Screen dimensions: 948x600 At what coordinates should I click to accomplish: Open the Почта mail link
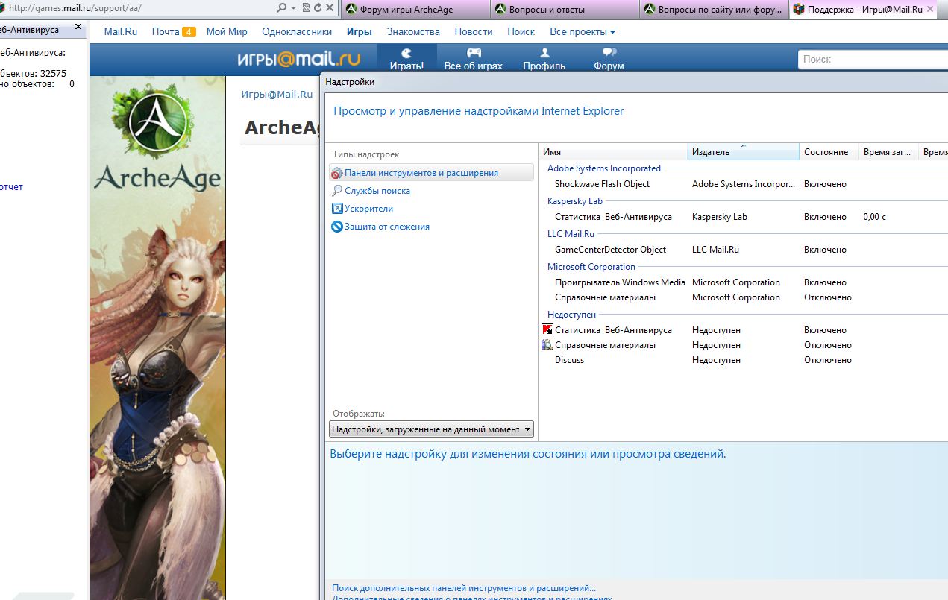(x=166, y=32)
